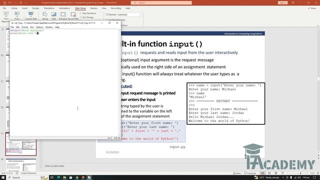Click Python IDLE taskbar icon
Screen dimensions: 320x180
(x=89, y=177)
